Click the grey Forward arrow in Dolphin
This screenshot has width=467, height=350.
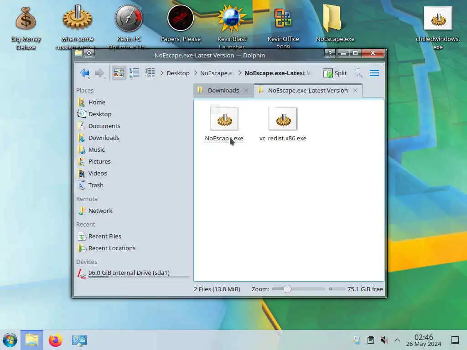coord(99,73)
